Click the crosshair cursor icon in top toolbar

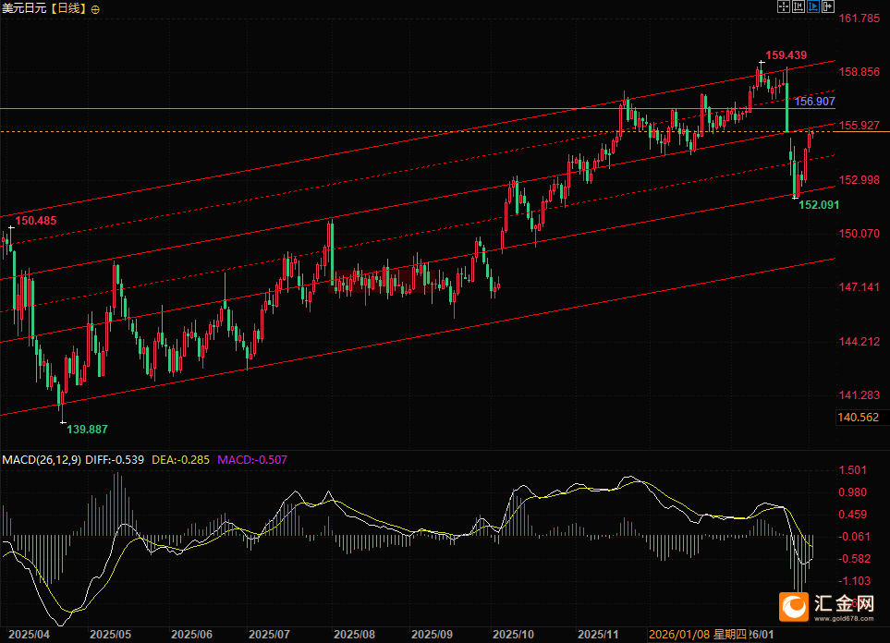(x=784, y=6)
